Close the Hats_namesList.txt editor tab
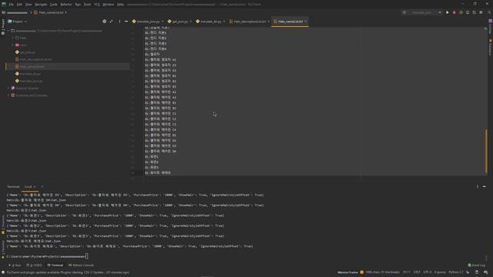493x277 pixels. pyautogui.click(x=306, y=22)
